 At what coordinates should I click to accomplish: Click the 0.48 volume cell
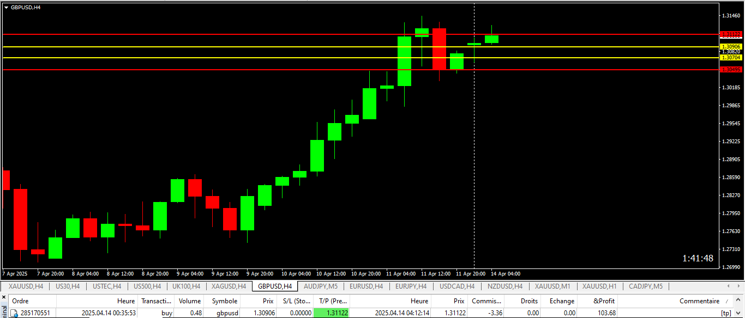(x=195, y=313)
